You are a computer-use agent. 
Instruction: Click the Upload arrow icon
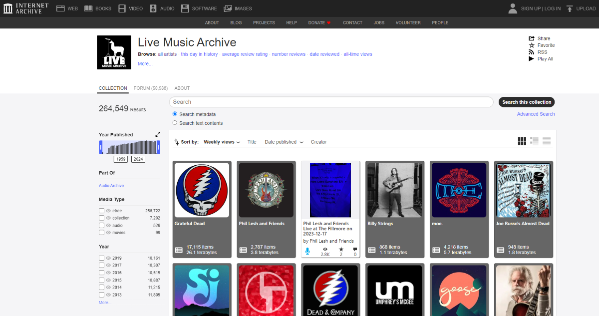(569, 8)
